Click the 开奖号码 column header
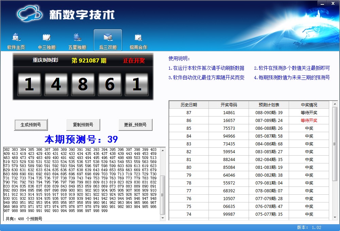Image resolution: width=340 pixels, height=231 pixels. 229,105
